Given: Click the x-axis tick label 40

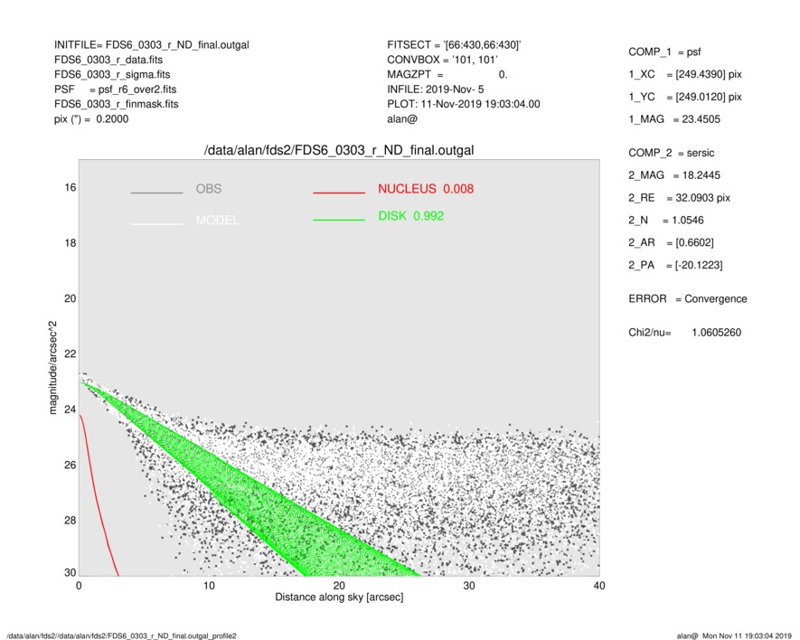Looking at the screenshot, I should (x=599, y=586).
